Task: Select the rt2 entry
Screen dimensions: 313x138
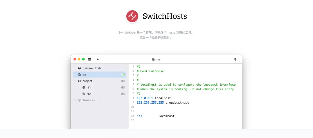Action: coord(99,94)
